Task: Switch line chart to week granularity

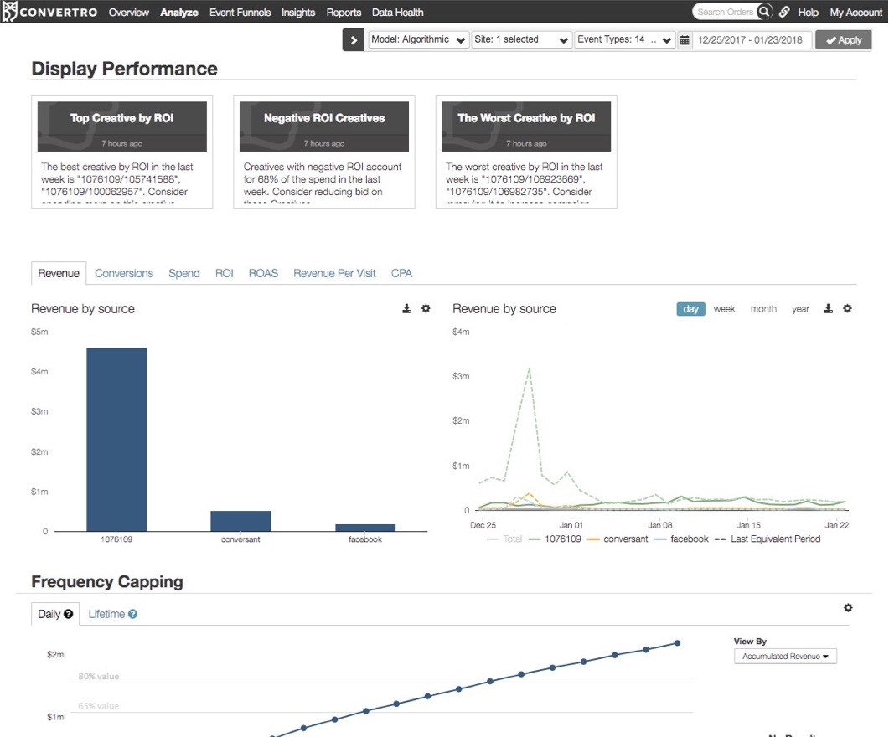Action: tap(724, 309)
